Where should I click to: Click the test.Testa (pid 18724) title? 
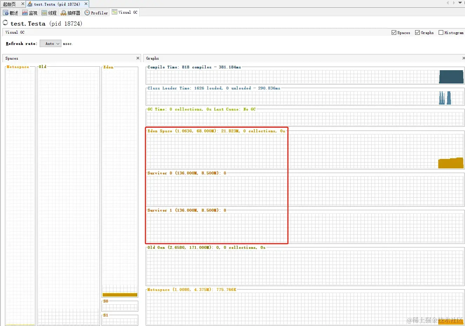click(x=46, y=24)
